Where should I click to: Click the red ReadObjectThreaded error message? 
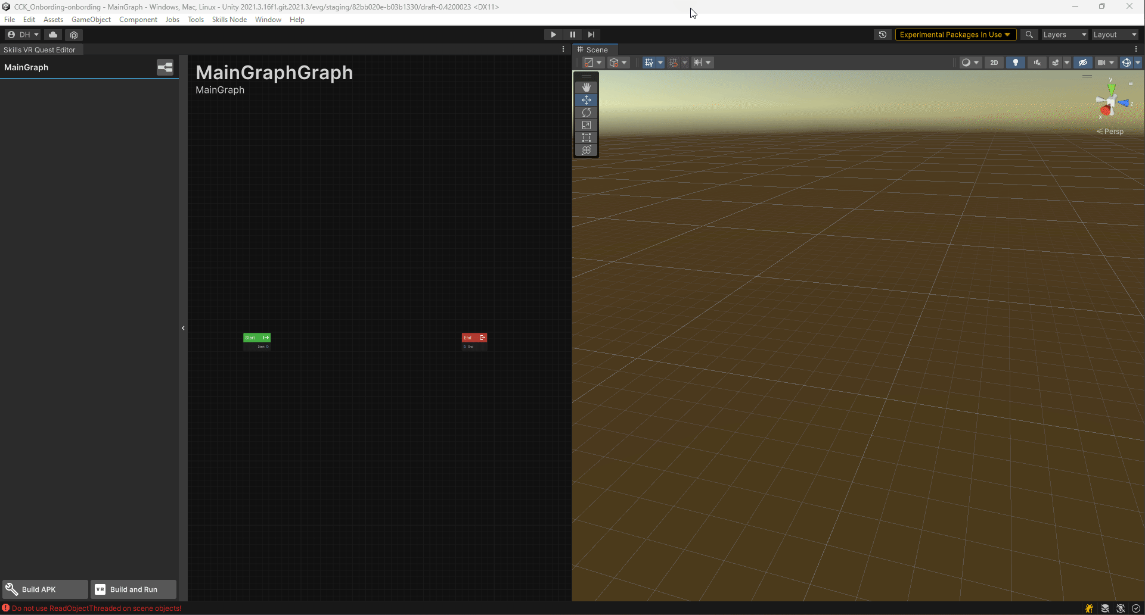tap(97, 608)
